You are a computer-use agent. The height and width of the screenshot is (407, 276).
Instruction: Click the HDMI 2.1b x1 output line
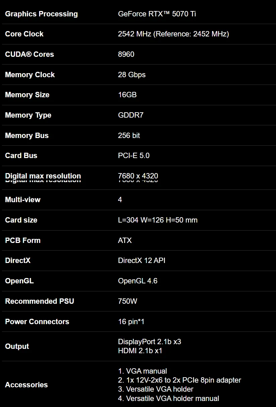140,351
